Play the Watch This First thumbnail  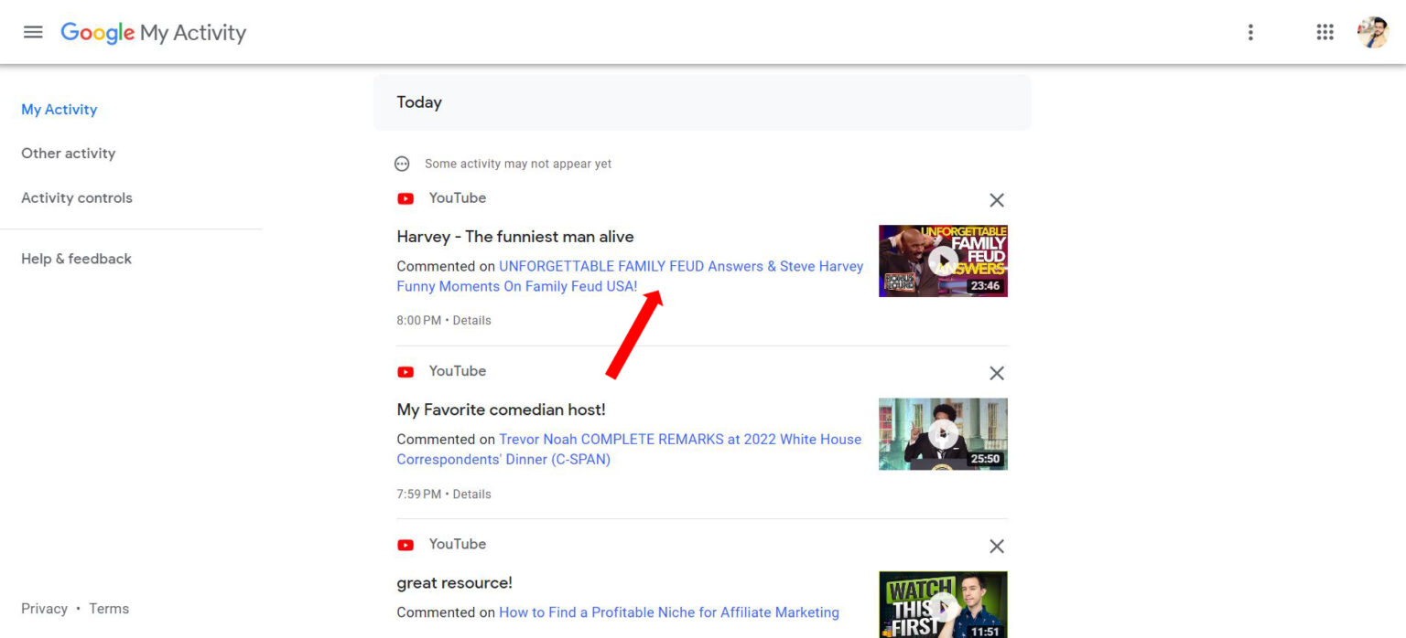pos(943,604)
